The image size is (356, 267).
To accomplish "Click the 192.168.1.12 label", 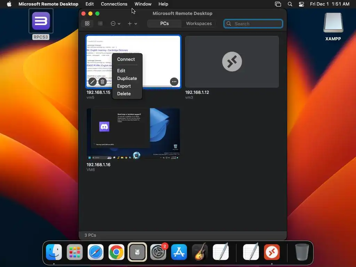I will coord(197,92).
